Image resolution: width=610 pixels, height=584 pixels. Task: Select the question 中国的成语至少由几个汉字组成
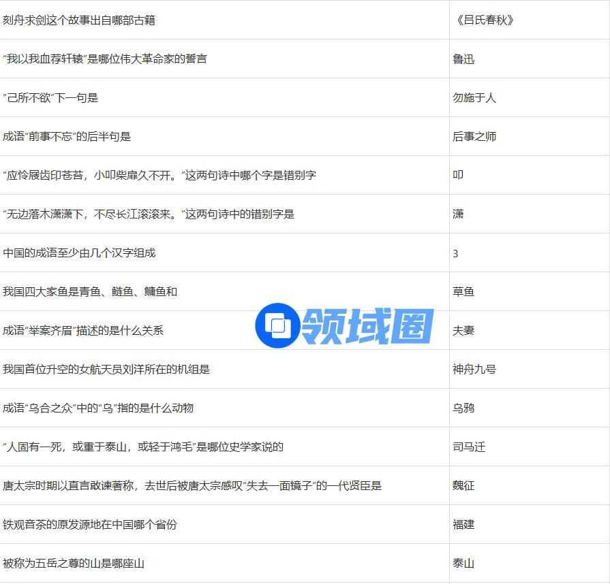click(x=79, y=253)
